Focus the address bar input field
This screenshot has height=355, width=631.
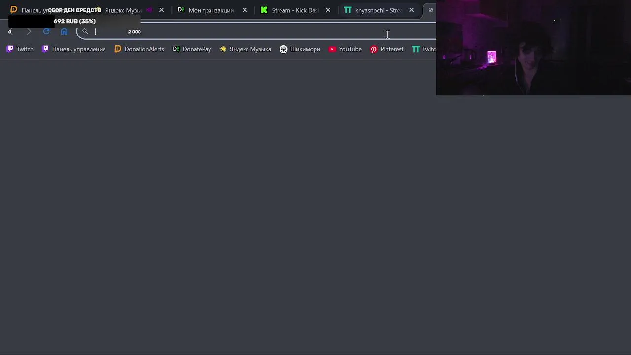(x=256, y=32)
